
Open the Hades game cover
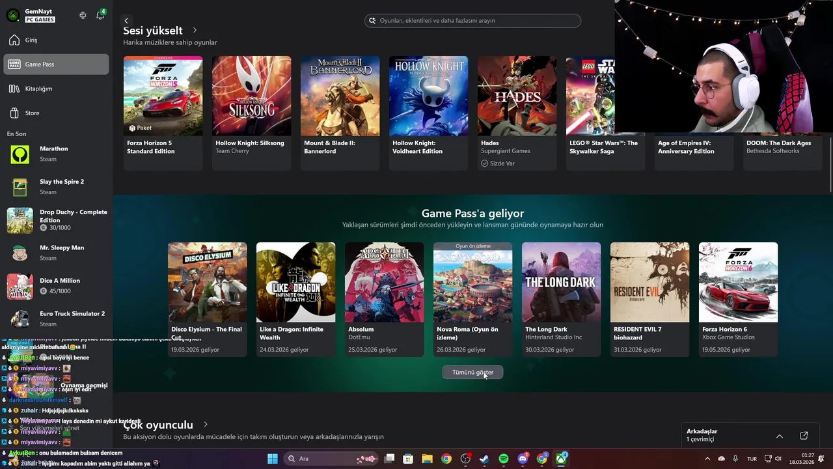click(x=517, y=96)
